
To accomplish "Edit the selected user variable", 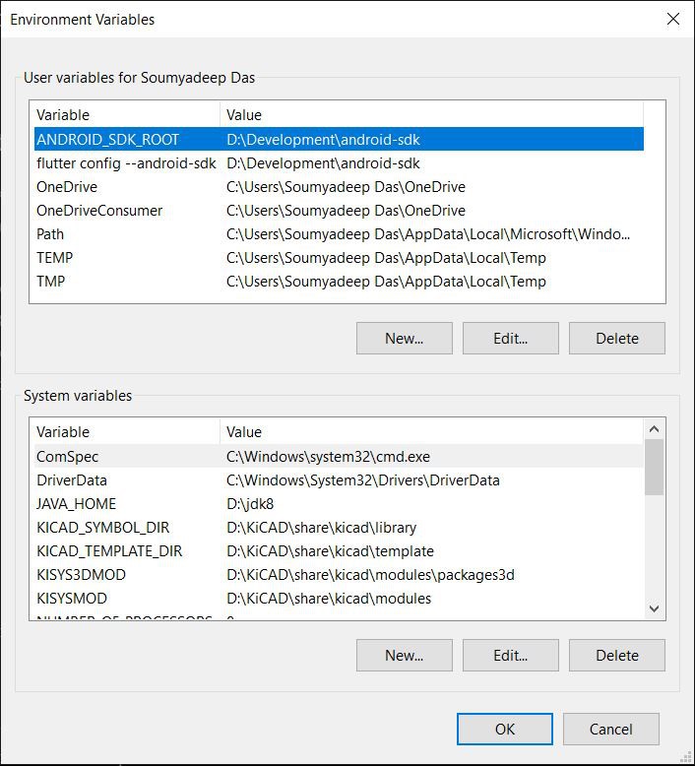I will tap(510, 338).
